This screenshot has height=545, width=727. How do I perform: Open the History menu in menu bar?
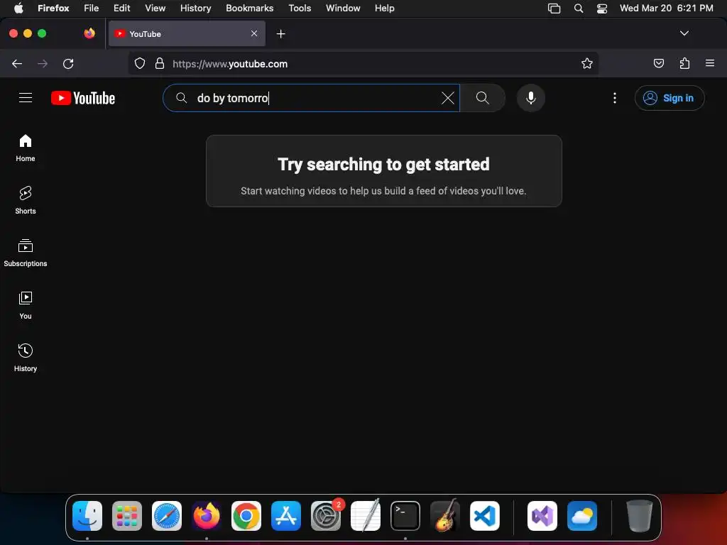(195, 8)
